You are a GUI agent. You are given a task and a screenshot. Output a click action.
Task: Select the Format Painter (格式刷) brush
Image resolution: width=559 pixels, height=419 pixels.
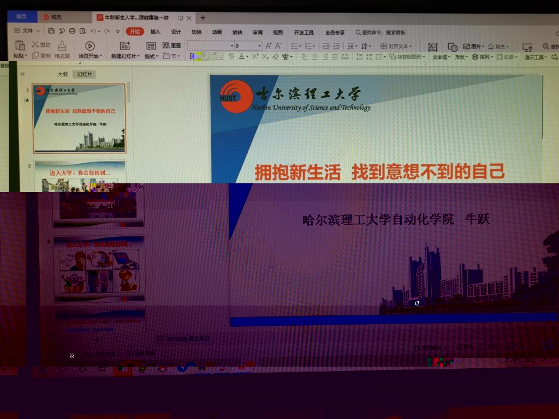coord(62,49)
